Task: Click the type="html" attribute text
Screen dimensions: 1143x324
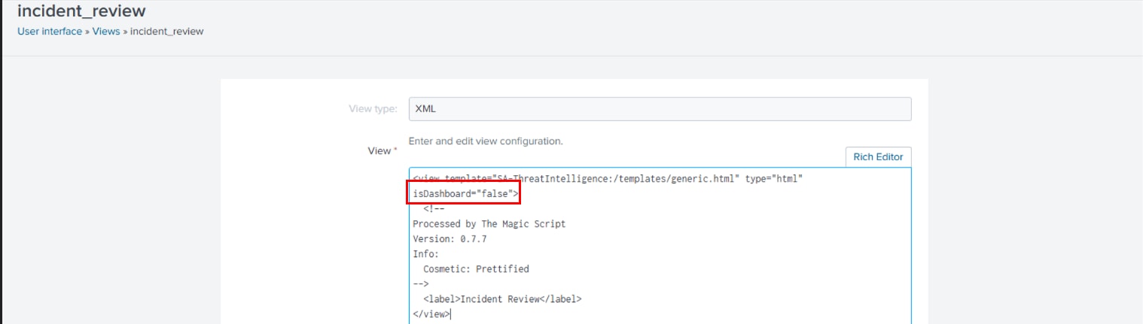Action: pos(775,179)
